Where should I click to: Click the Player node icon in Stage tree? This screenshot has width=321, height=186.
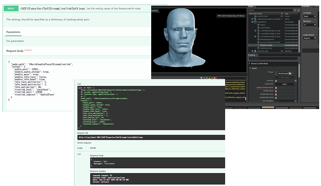[x=258, y=25]
